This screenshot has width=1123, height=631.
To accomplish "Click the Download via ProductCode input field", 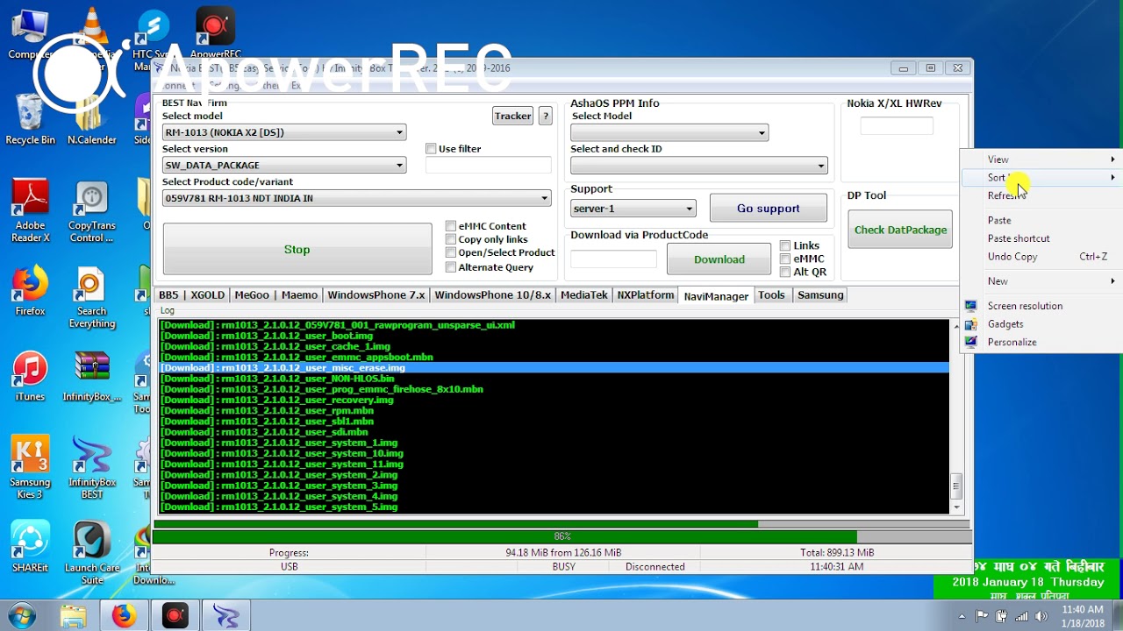I will pyautogui.click(x=613, y=259).
